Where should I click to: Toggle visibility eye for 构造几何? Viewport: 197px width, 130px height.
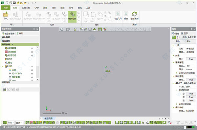(32, 55)
